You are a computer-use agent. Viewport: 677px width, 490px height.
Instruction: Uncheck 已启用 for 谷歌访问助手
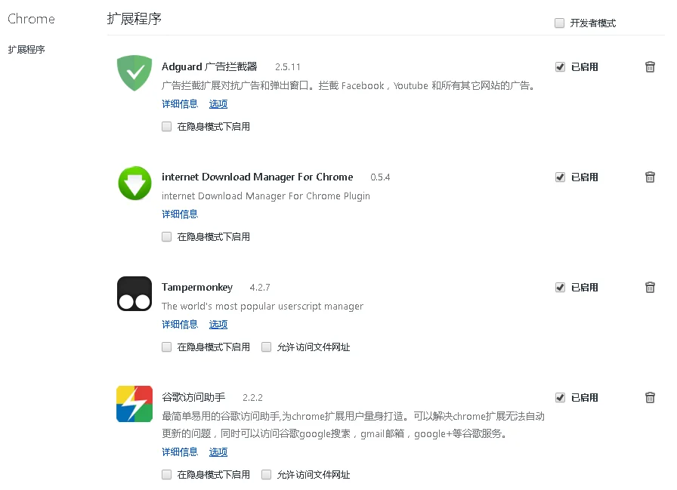tap(560, 398)
